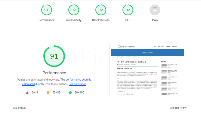Click the Best Practices score gauge showing 92
201x113 pixels.
tap(101, 10)
